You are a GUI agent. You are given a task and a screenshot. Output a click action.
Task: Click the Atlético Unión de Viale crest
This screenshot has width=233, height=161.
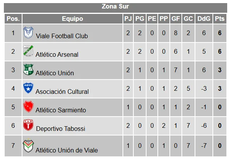[28, 146]
